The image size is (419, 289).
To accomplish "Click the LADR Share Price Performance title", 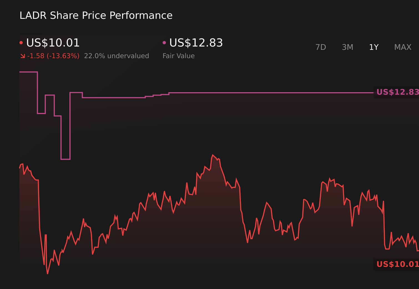I will coord(96,16).
